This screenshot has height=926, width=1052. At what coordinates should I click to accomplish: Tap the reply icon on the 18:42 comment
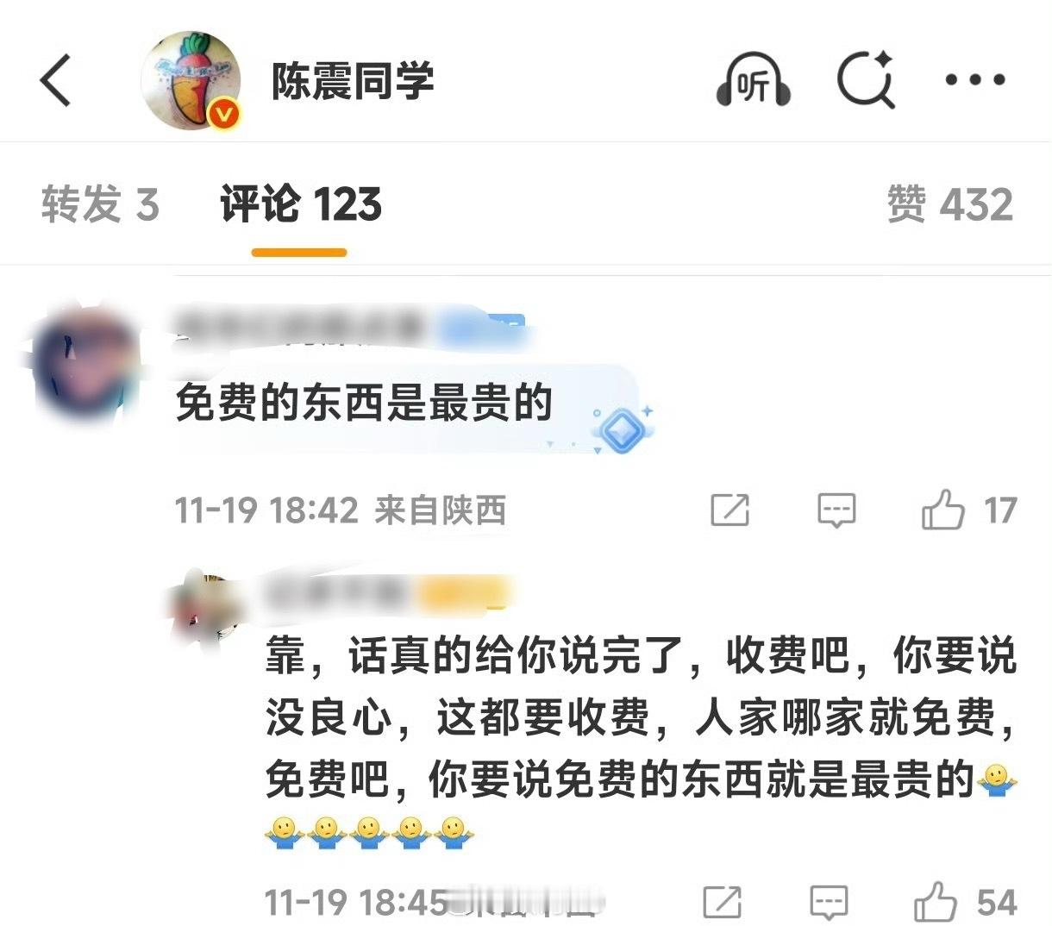tap(836, 510)
